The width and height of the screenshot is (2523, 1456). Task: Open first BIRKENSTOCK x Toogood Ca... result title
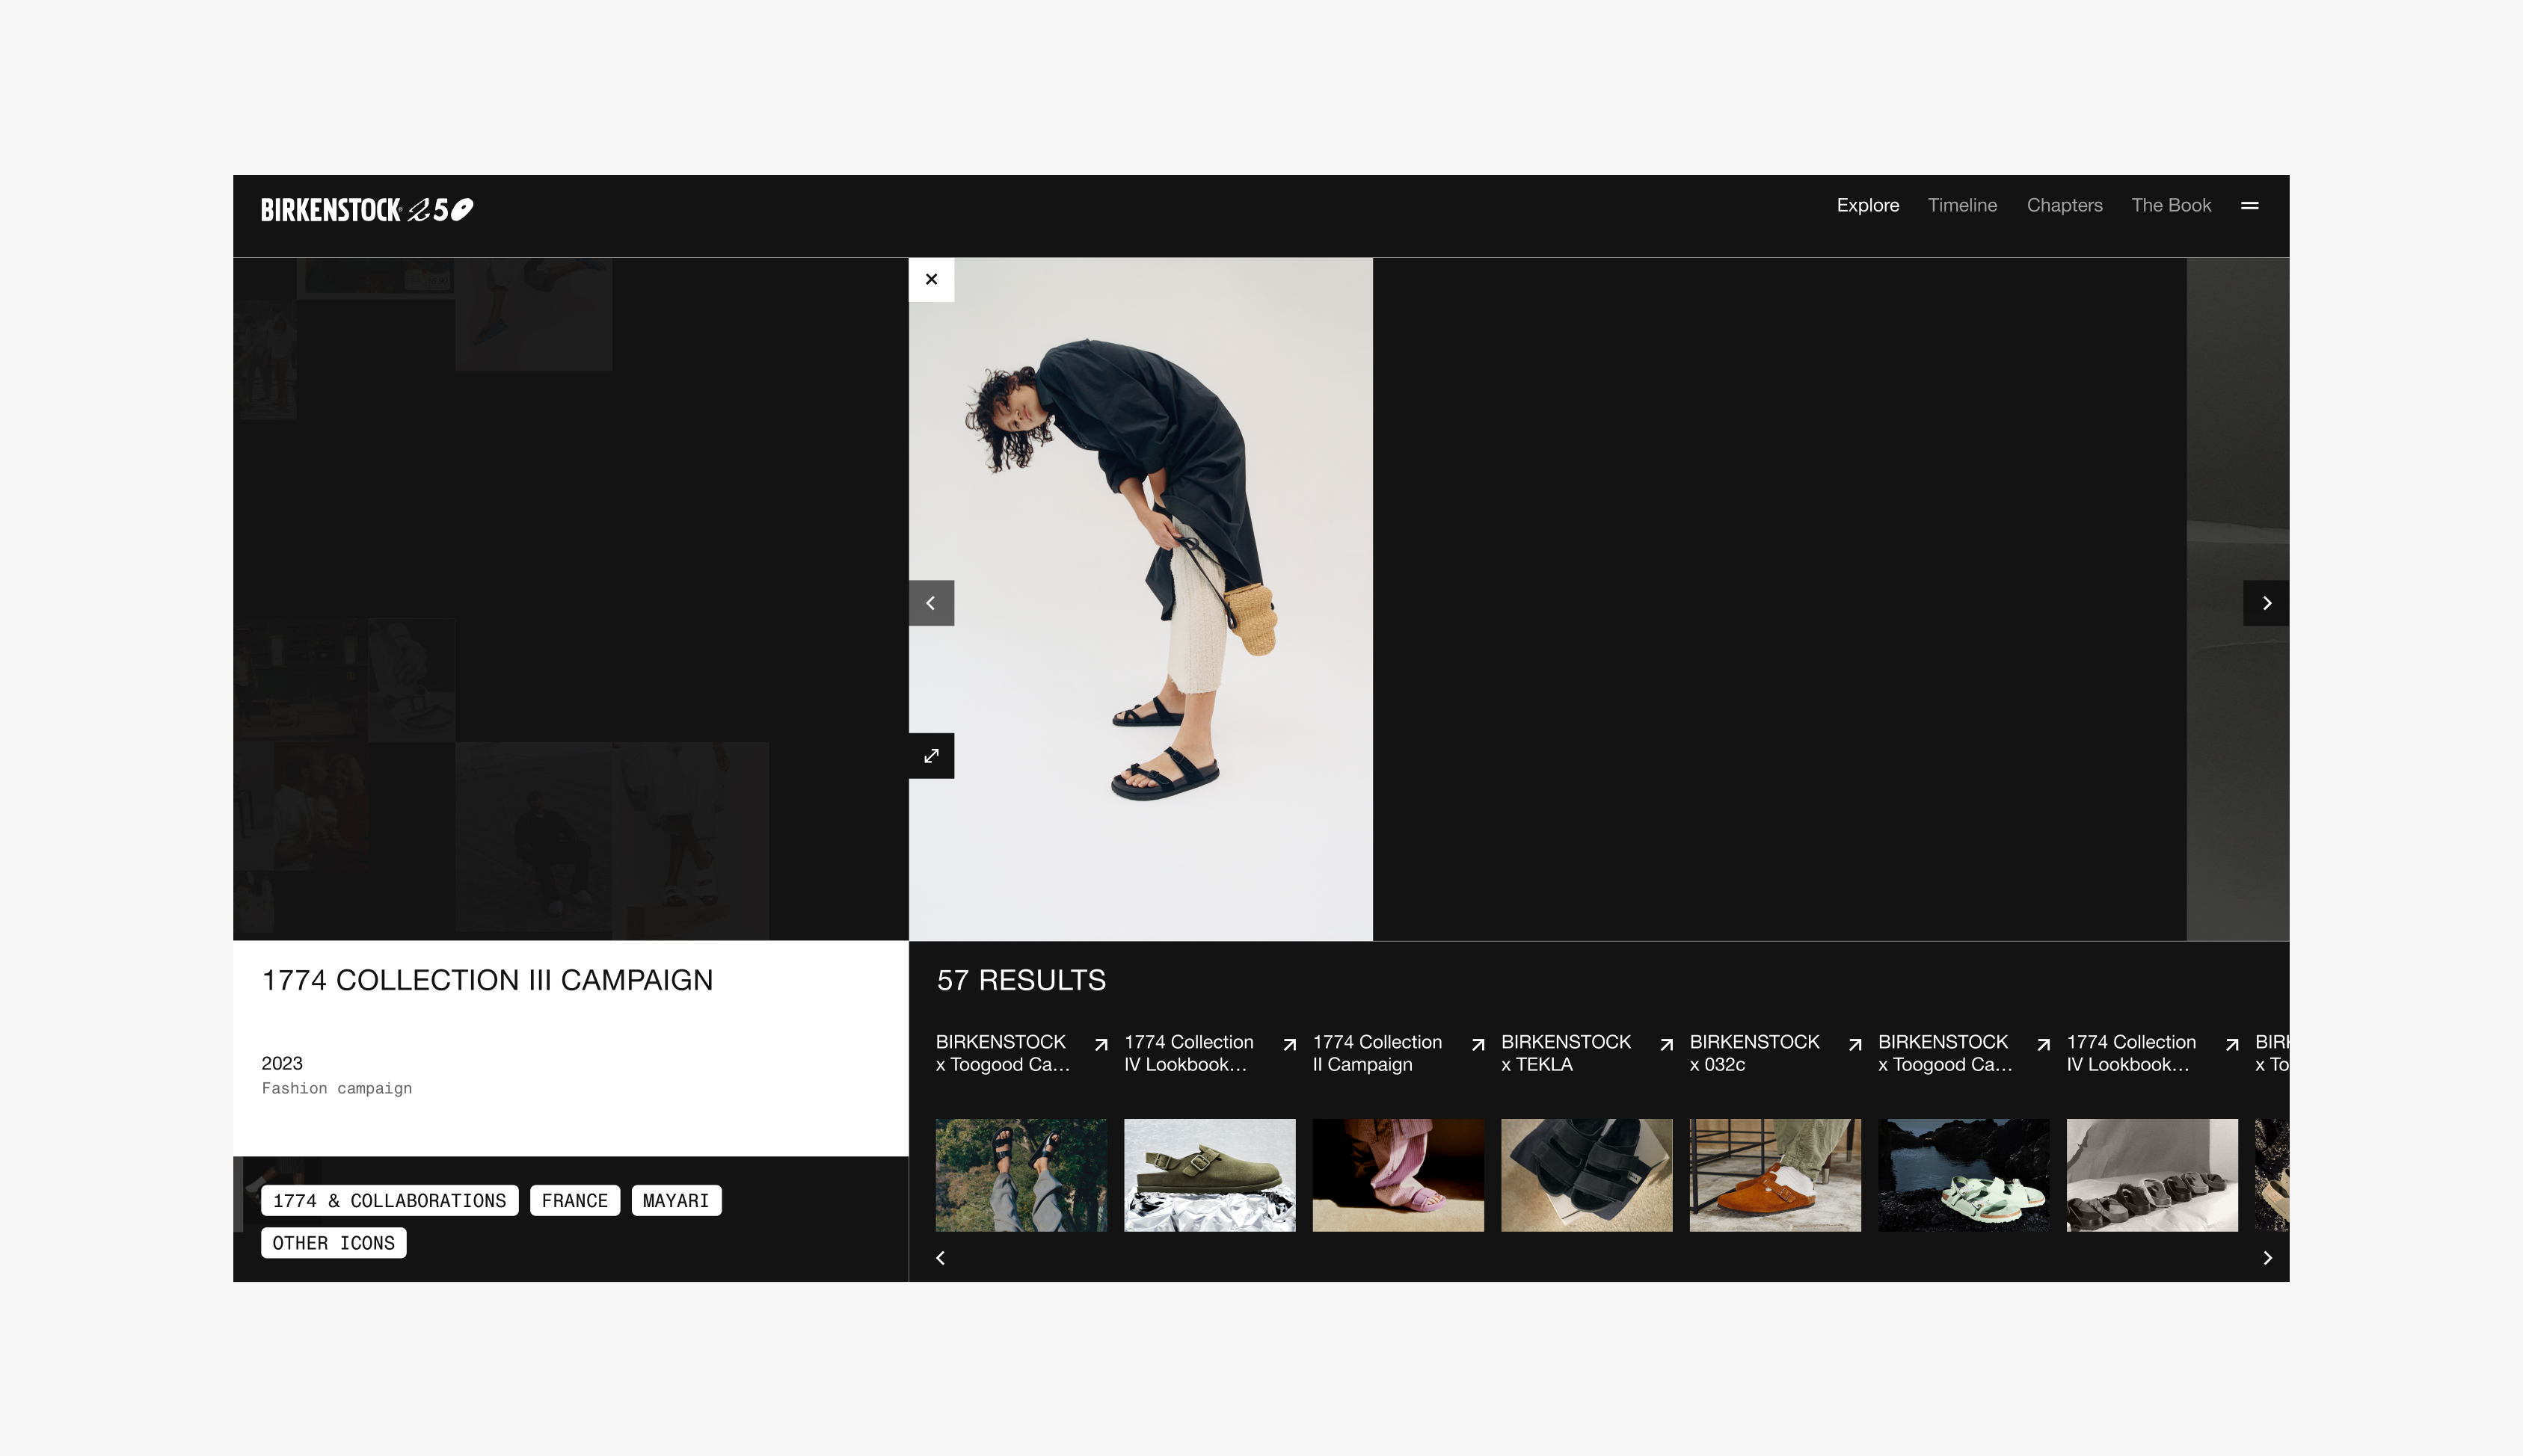[1004, 1053]
